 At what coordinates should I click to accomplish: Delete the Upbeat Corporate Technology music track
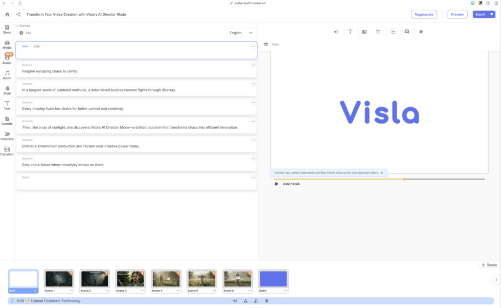coord(267,301)
